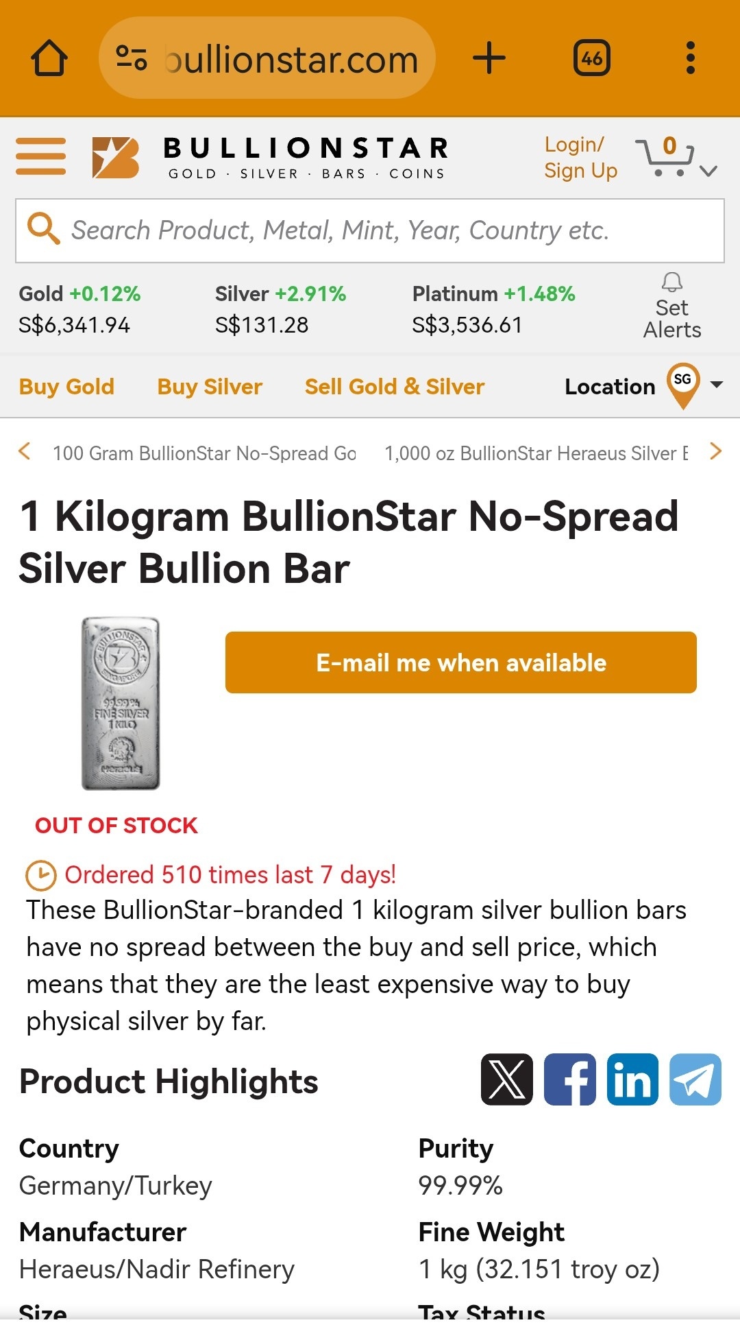Click E-mail me when available

pyautogui.click(x=461, y=662)
